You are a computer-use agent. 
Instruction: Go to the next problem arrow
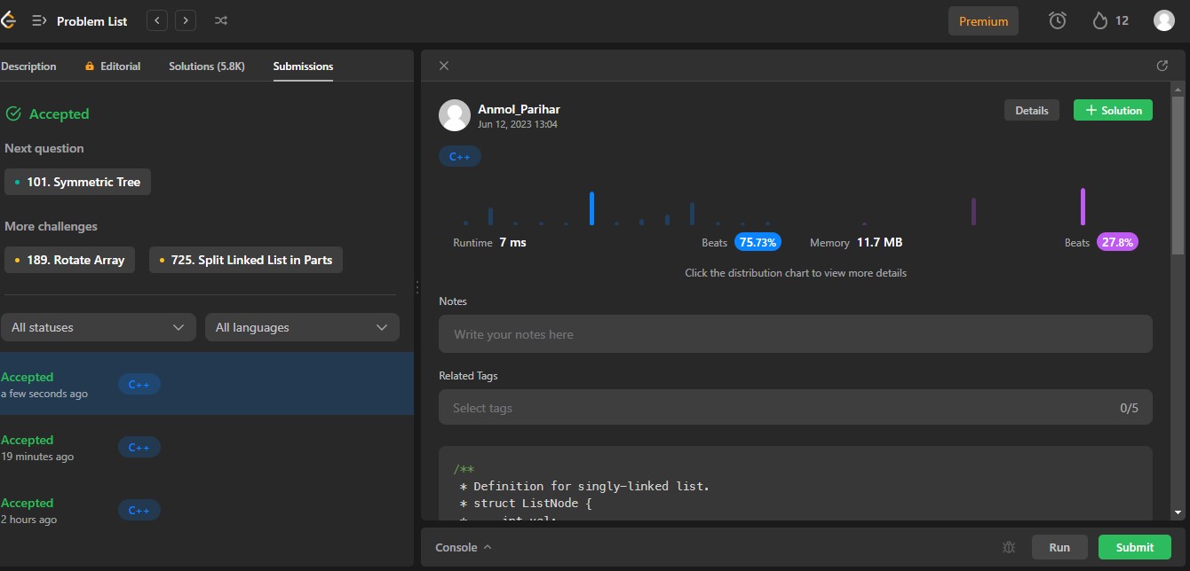pyautogui.click(x=186, y=20)
